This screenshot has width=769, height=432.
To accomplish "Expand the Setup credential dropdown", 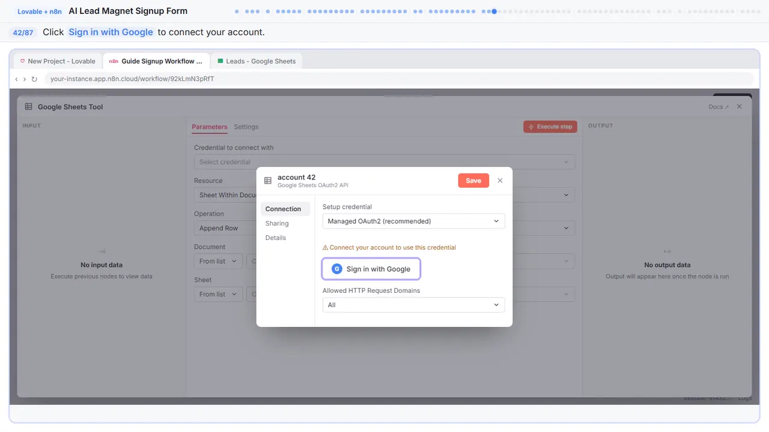I will pos(413,221).
